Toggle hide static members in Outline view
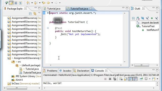162x91 pixels. tap(147, 18)
